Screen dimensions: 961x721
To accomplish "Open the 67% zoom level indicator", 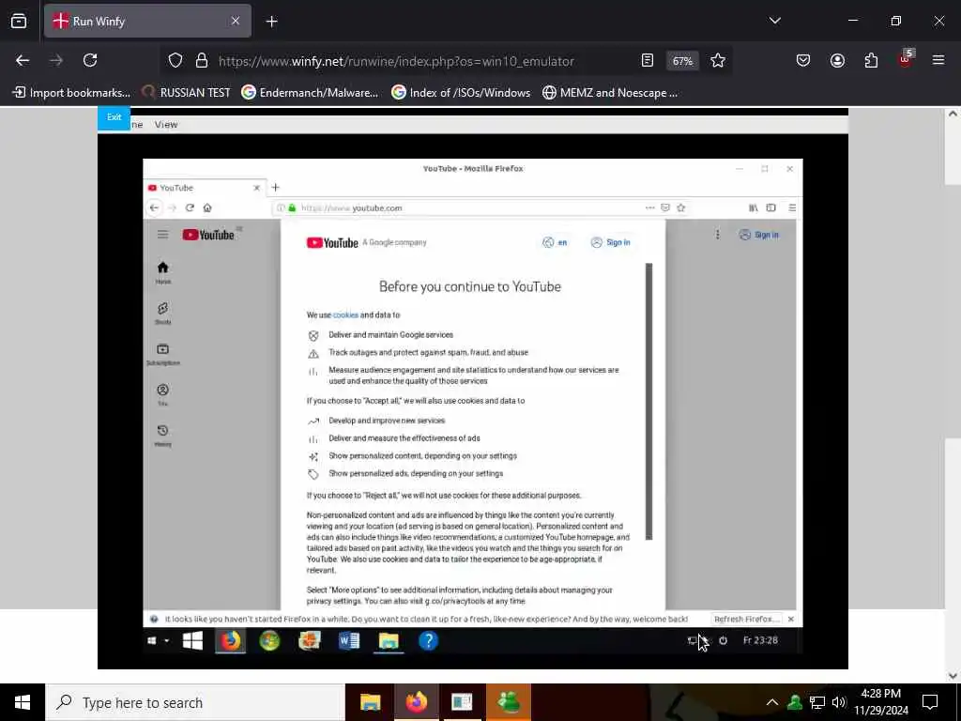I will [x=682, y=61].
